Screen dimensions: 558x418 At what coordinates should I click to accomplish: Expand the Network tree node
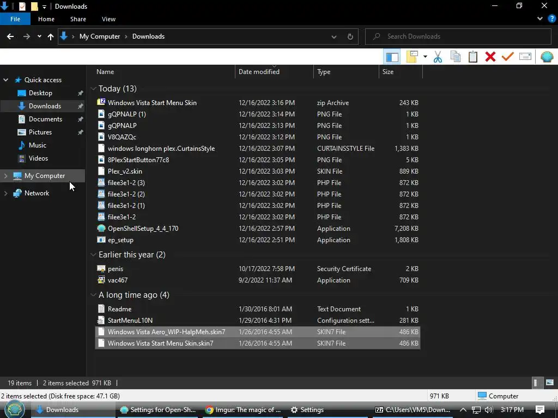point(5,193)
